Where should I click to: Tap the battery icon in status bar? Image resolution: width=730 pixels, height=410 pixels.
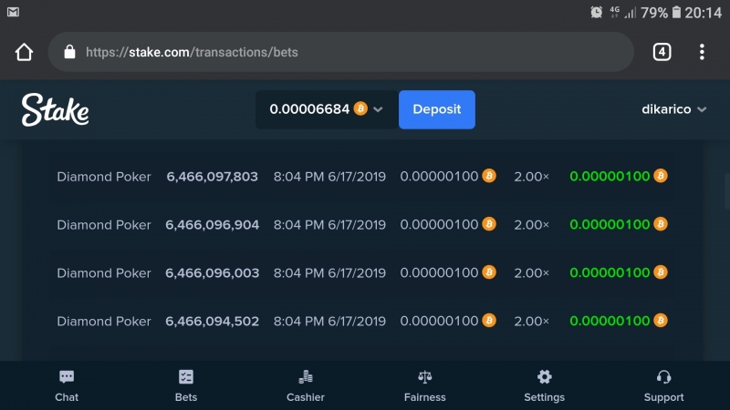pyautogui.click(x=676, y=12)
